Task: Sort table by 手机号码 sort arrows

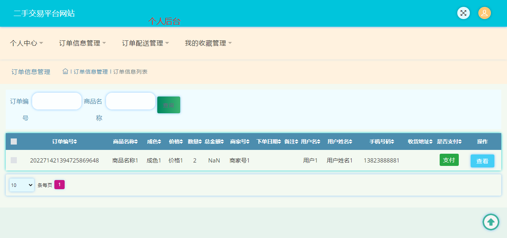Action: coord(392,142)
